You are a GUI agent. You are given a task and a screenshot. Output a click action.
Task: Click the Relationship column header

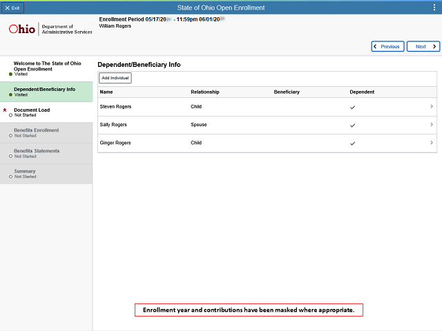click(205, 92)
